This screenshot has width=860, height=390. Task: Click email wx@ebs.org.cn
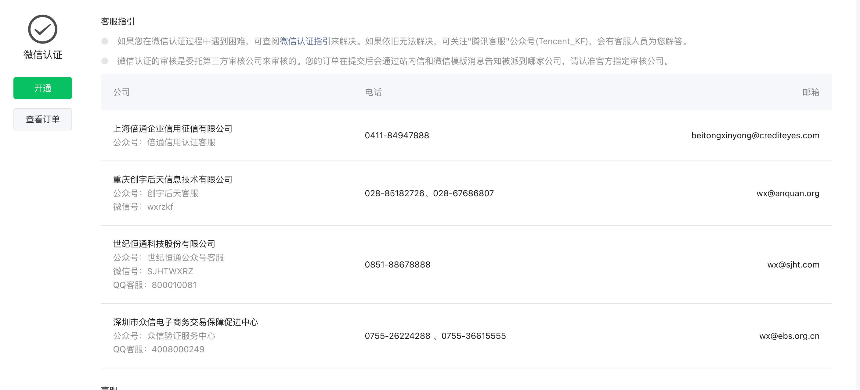tap(789, 336)
